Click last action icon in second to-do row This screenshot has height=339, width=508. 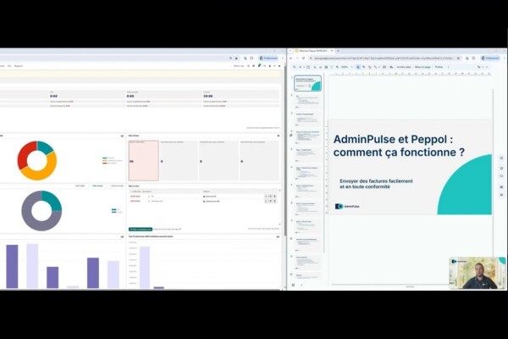pyautogui.click(x=275, y=201)
